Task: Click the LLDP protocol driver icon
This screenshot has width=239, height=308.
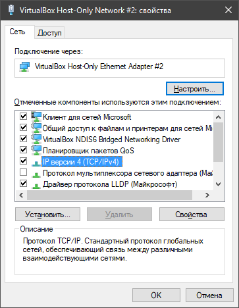Action: point(36,186)
